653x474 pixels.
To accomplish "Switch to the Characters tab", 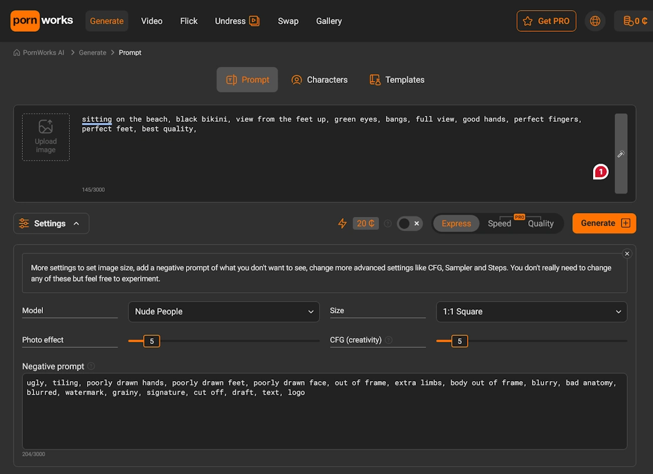I will click(319, 80).
